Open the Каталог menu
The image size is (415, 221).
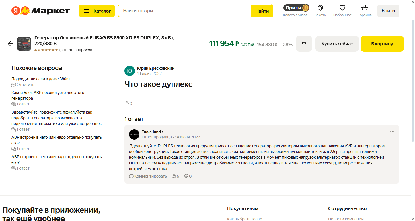[97, 11]
